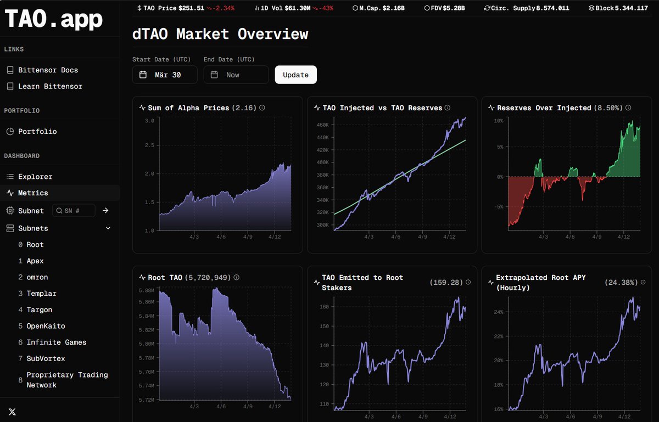Click pulse icon beside Root TAO title
This screenshot has height=422, width=659.
coord(142,278)
